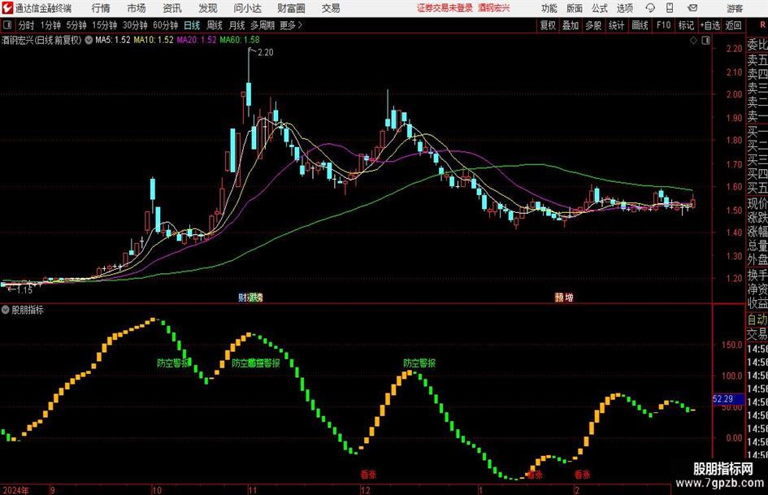
Task: Open the headset customer service icon
Action: point(650,8)
